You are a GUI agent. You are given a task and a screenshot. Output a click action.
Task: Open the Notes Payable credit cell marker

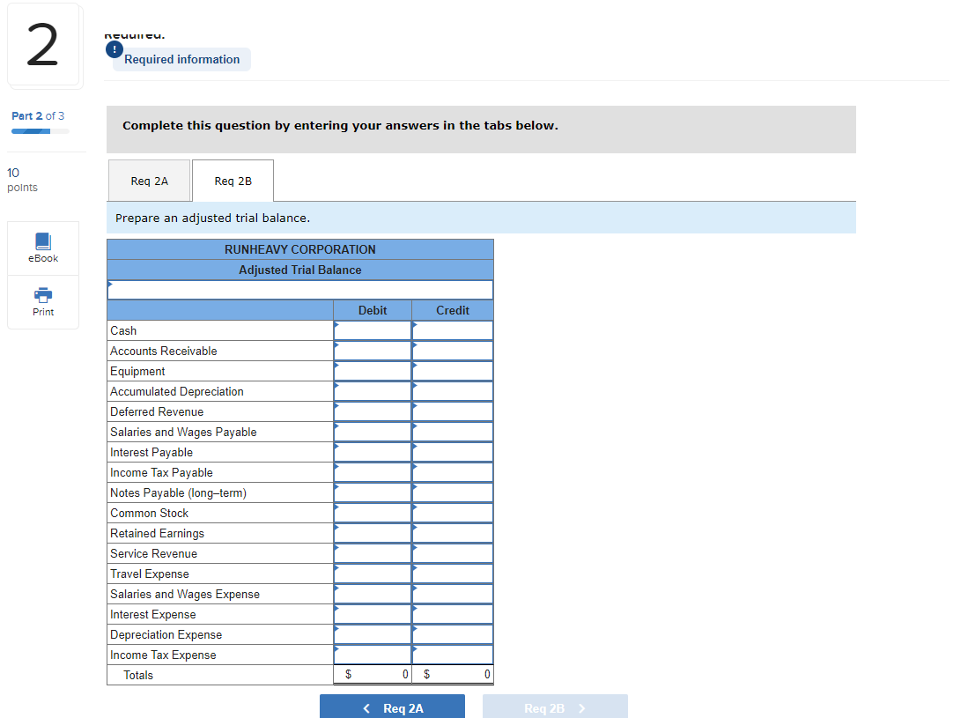pyautogui.click(x=415, y=487)
